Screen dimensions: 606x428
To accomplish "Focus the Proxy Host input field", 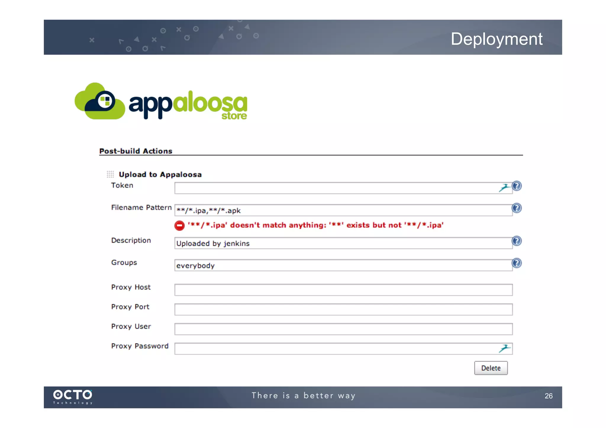I will click(x=343, y=290).
